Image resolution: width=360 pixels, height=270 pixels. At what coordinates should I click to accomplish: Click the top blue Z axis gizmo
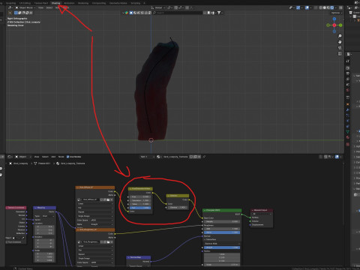pyautogui.click(x=334, y=19)
